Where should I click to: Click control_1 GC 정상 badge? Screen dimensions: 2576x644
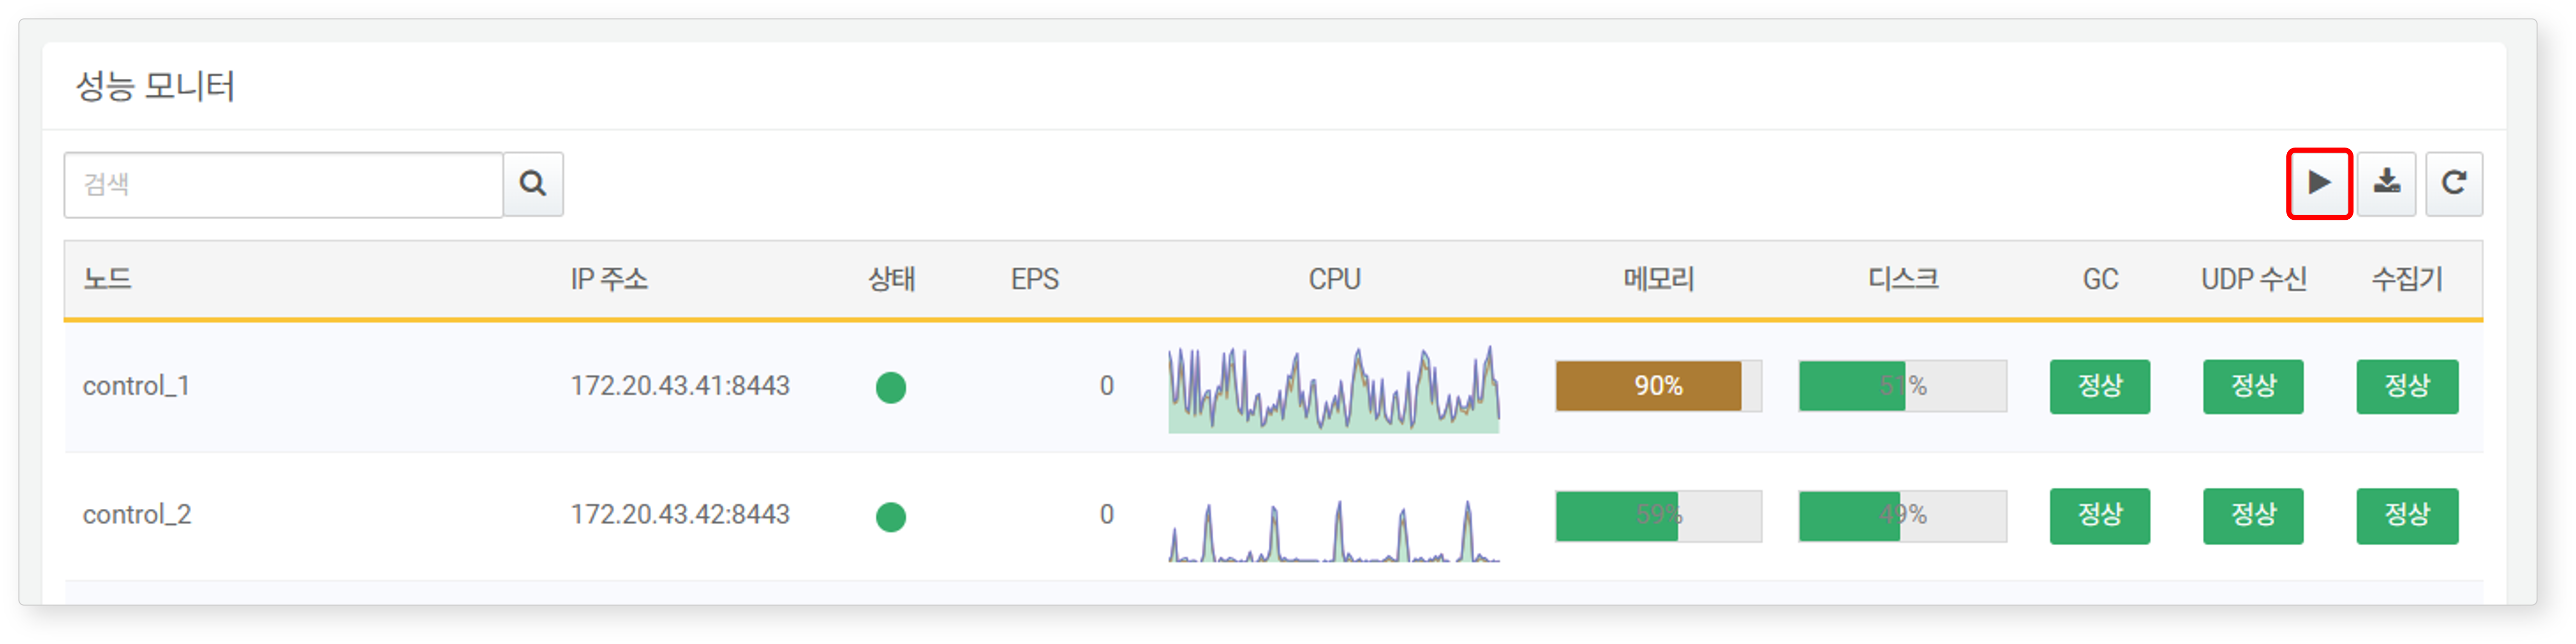coord(2099,386)
